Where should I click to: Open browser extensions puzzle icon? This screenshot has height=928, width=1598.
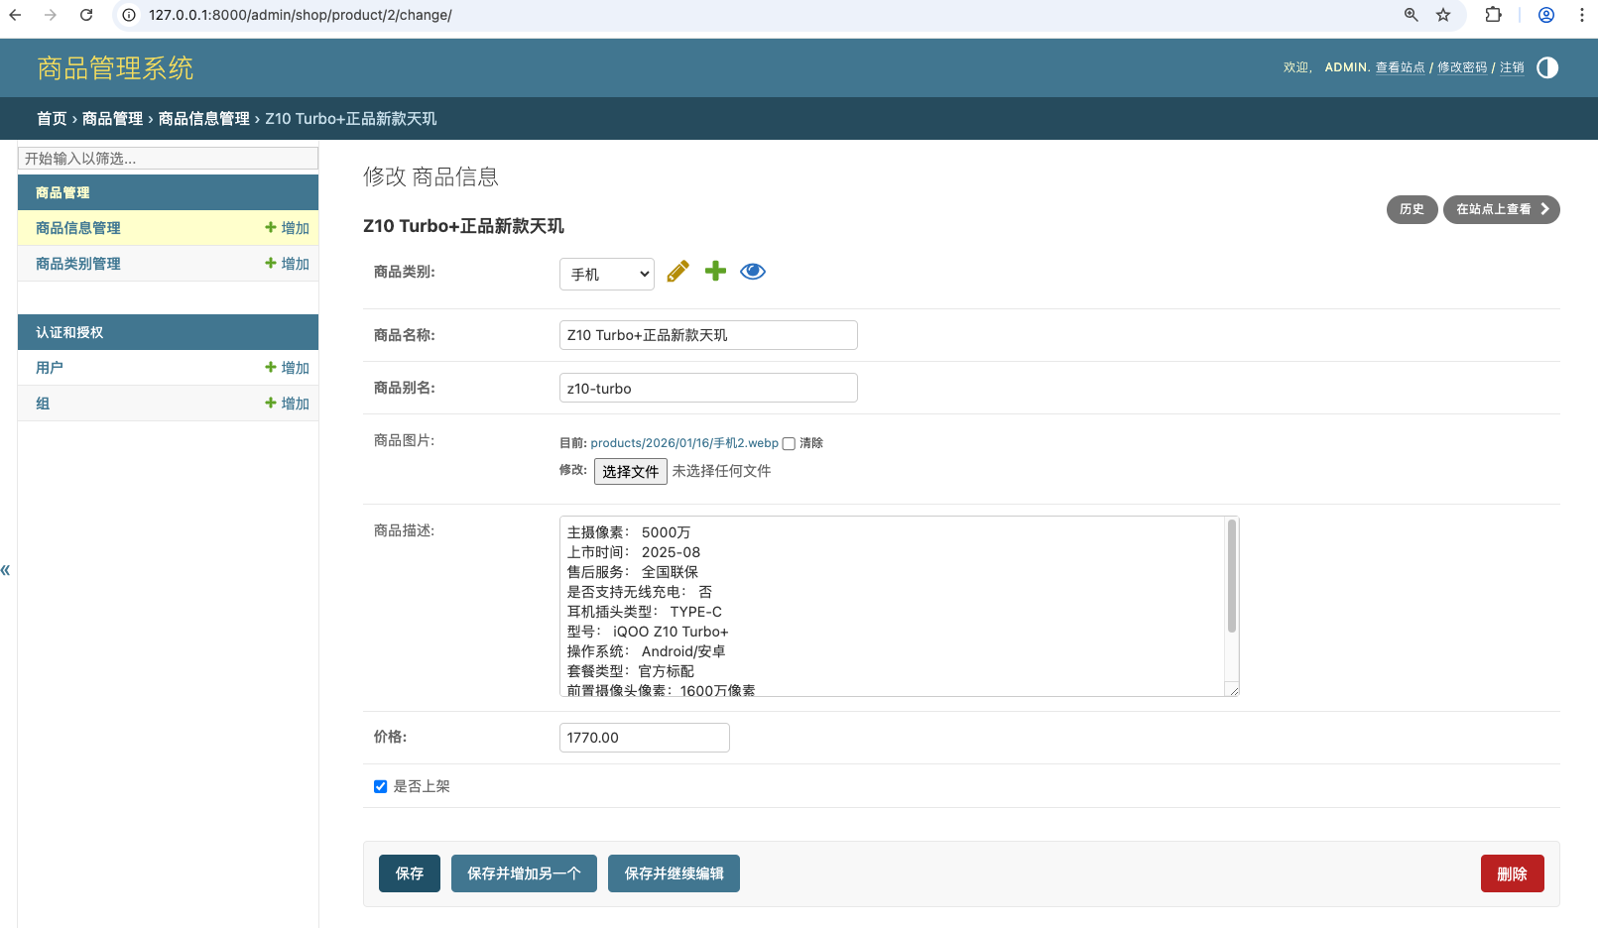click(1493, 15)
